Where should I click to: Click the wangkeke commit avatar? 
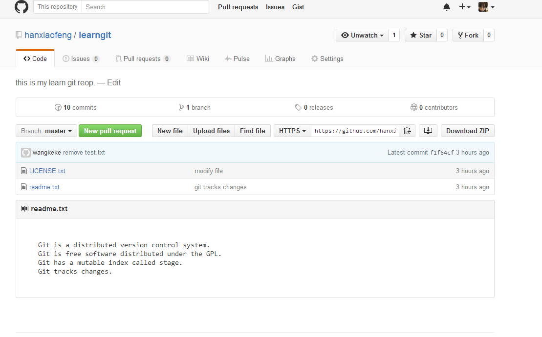(26, 153)
